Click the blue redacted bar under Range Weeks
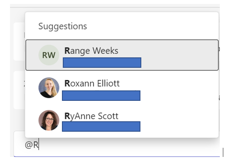 [x=102, y=63]
